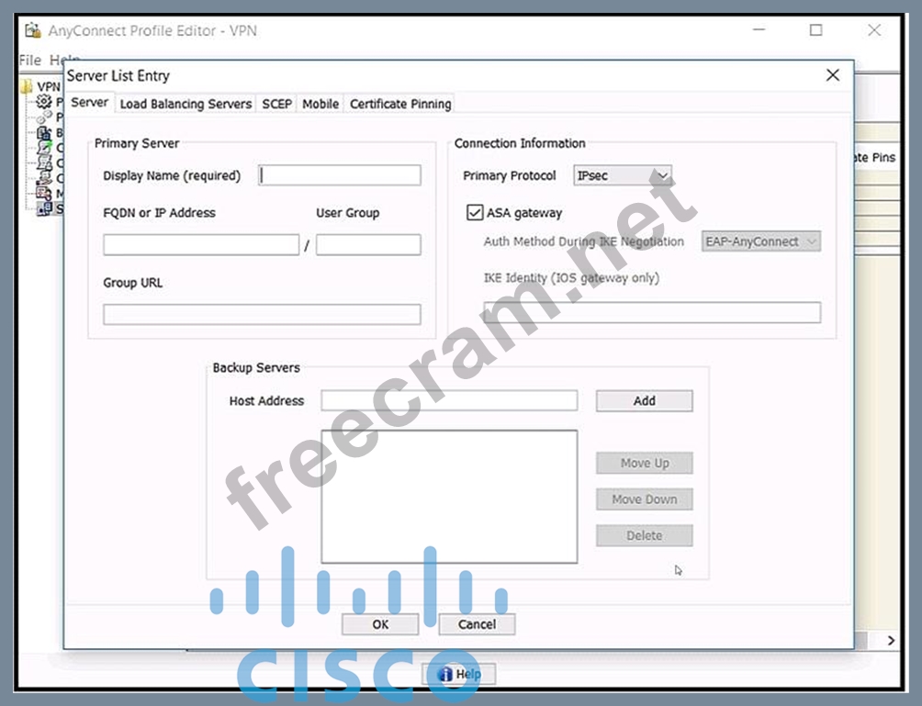This screenshot has height=706, width=922.
Task: Open the File menu
Action: click(29, 60)
